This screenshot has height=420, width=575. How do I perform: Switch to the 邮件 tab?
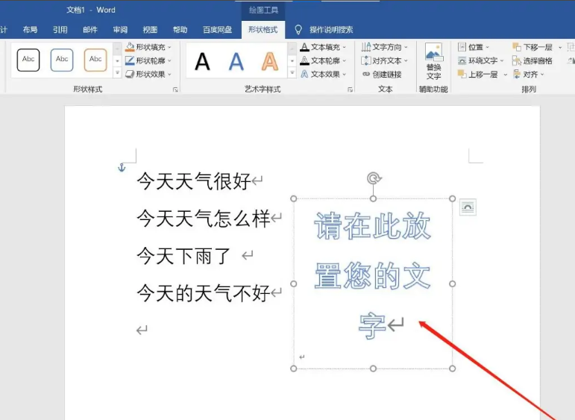[89, 30]
